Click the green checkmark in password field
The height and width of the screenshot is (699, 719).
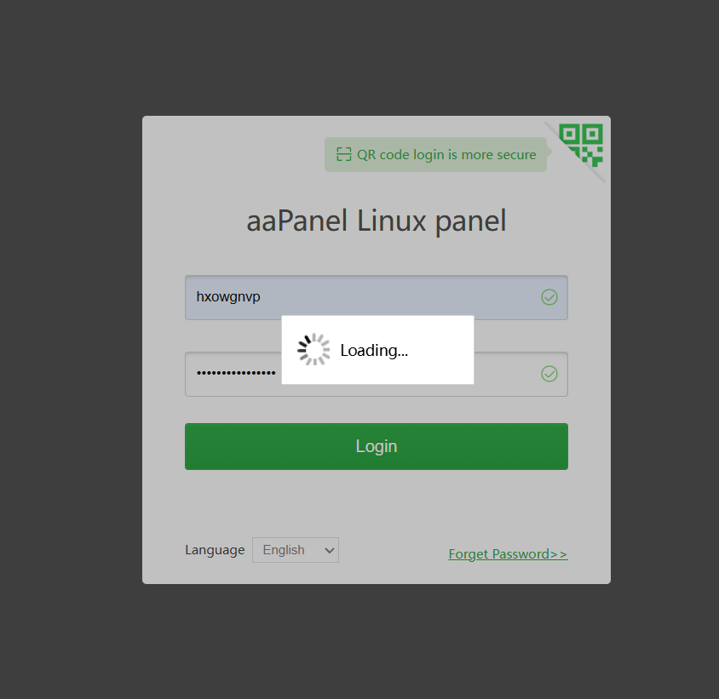549,374
